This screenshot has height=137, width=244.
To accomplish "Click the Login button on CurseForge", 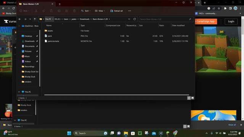I will coord(231,21).
